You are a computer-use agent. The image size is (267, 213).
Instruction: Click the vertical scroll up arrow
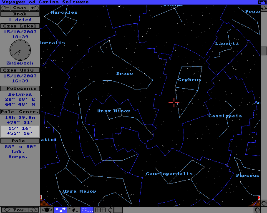click(264, 8)
